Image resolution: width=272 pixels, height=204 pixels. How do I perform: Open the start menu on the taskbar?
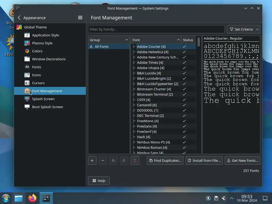(6, 198)
